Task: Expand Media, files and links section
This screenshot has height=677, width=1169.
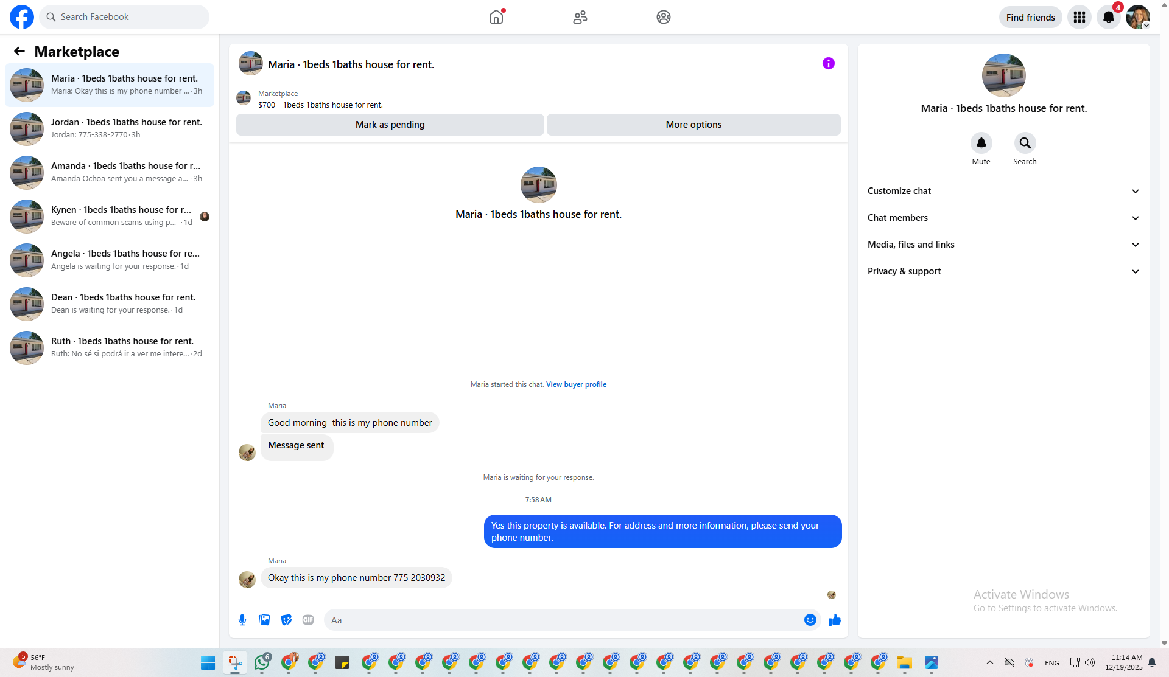Action: point(1004,245)
